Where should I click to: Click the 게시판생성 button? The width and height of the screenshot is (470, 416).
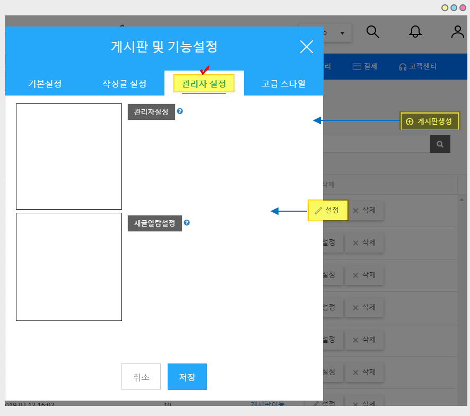(429, 122)
